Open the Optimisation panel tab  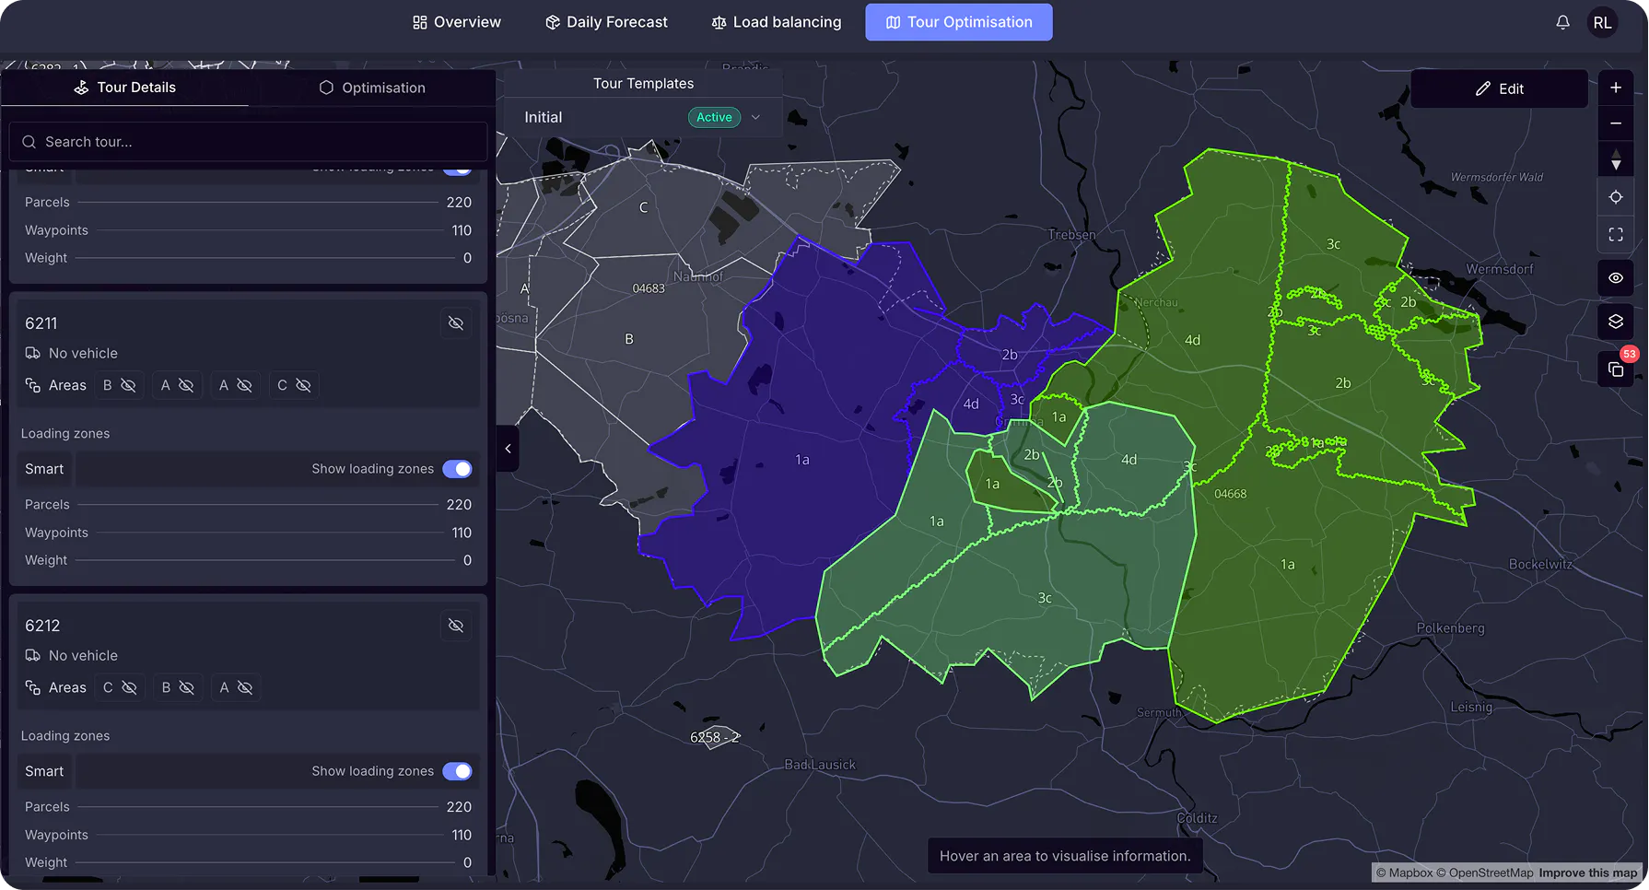click(372, 88)
